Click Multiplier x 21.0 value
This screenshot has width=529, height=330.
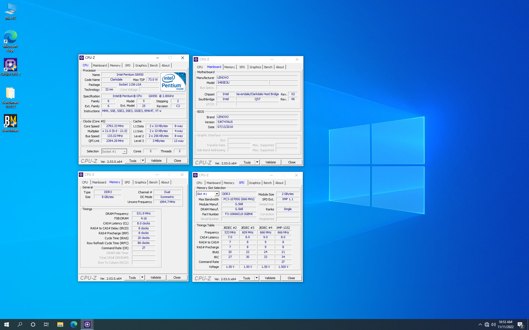coord(115,131)
